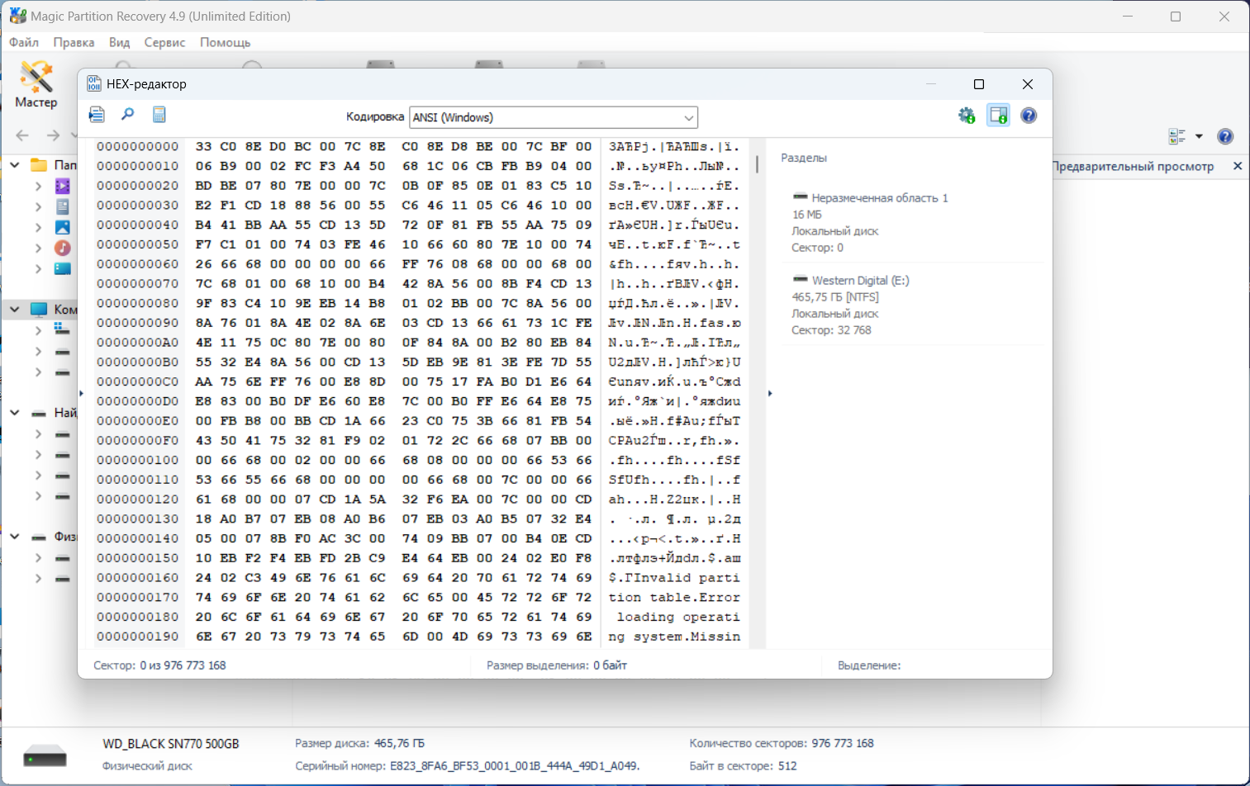Select the Computer monitor icon in tree
The image size is (1250, 786).
tap(39, 310)
